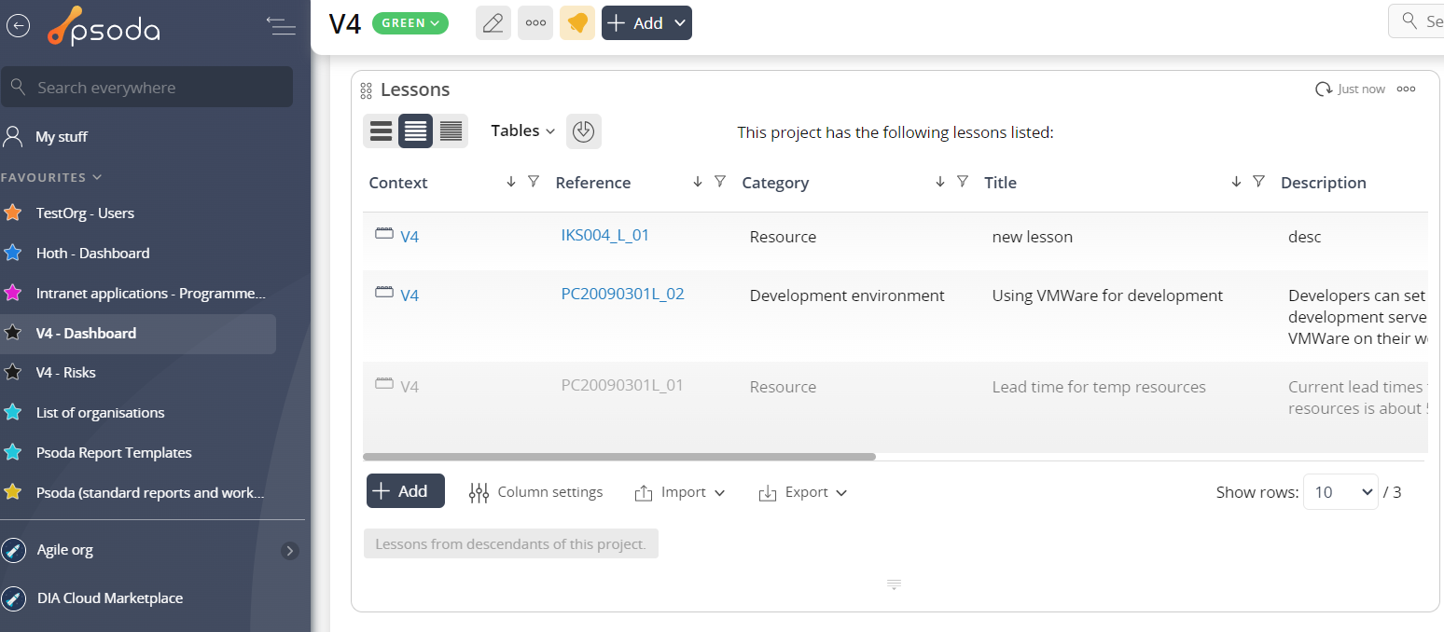Open the GREEN status dropdown
The width and height of the screenshot is (1444, 632).
(410, 23)
